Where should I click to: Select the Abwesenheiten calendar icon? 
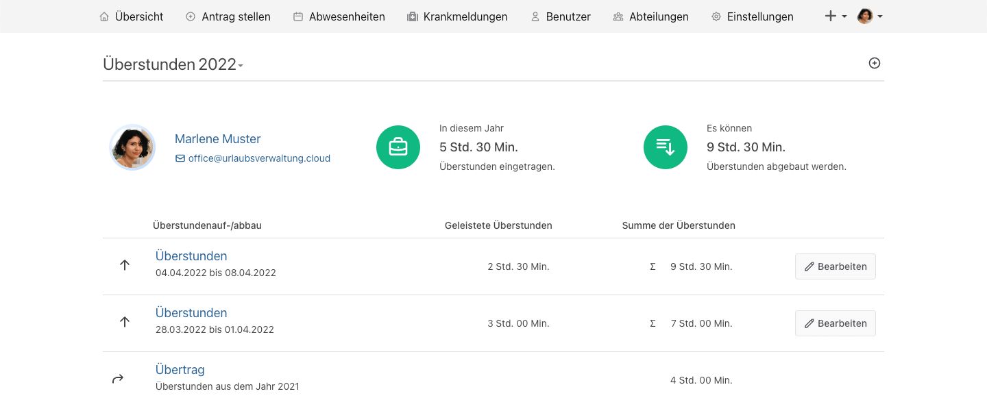[297, 16]
